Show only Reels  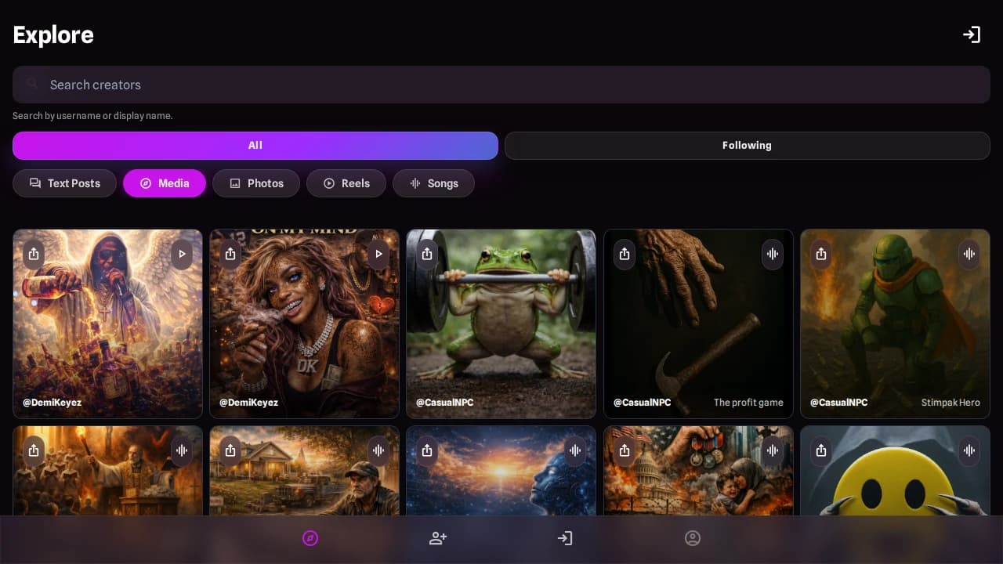[346, 183]
